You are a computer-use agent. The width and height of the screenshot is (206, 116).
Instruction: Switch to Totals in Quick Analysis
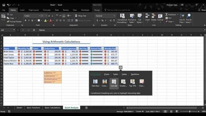[x=116, y=74]
